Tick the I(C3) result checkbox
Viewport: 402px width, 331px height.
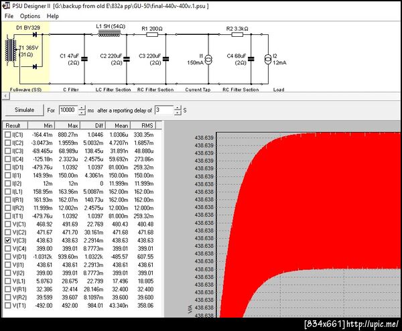click(x=8, y=151)
